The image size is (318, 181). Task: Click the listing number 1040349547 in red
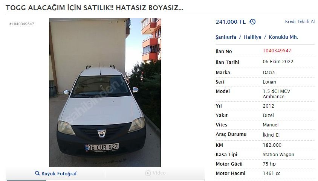pyautogui.click(x=277, y=51)
